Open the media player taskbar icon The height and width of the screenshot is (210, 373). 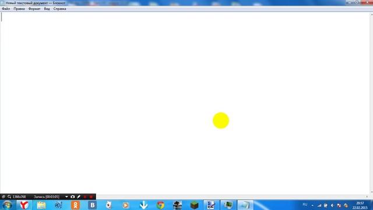click(x=126, y=205)
